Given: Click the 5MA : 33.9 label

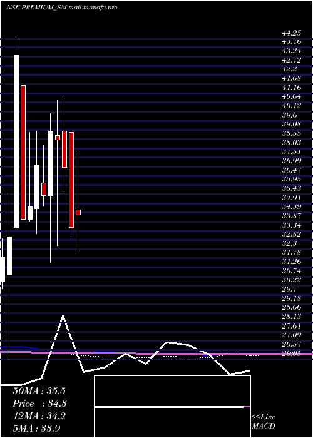Looking at the screenshot, I should tap(36, 428).
